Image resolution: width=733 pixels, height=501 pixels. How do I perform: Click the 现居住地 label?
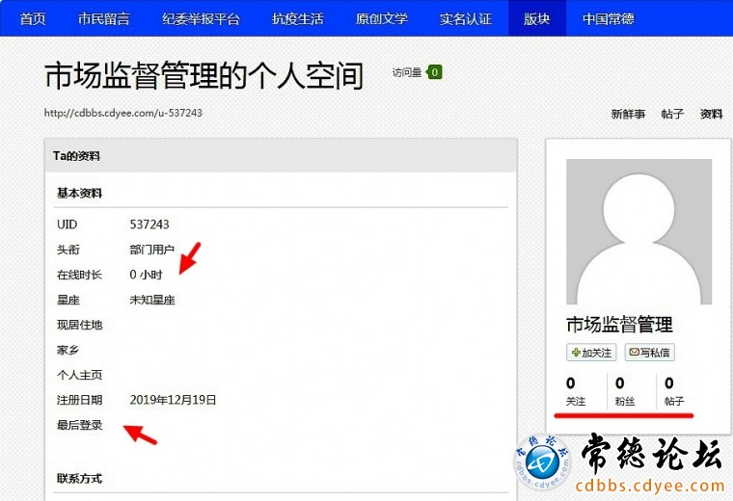pyautogui.click(x=79, y=325)
